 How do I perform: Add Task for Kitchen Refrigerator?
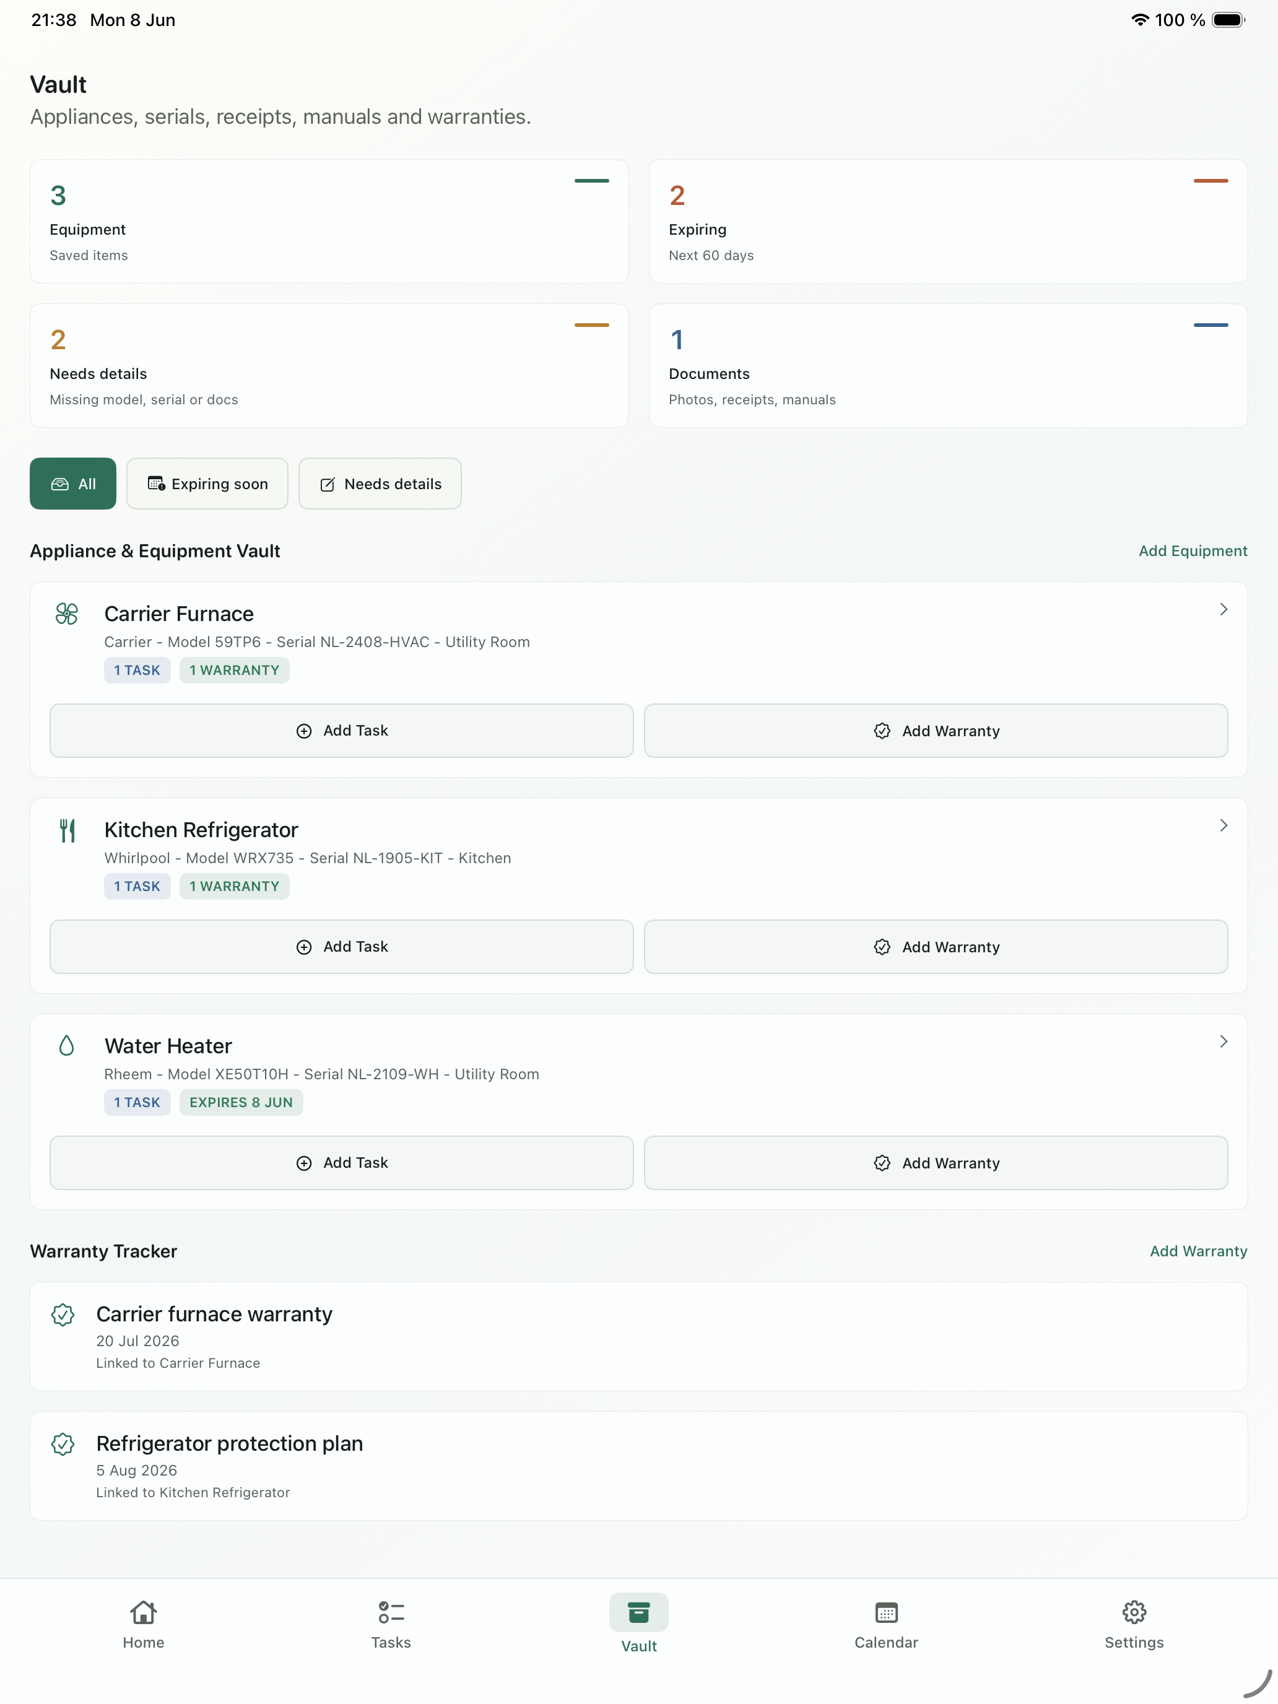tap(341, 947)
